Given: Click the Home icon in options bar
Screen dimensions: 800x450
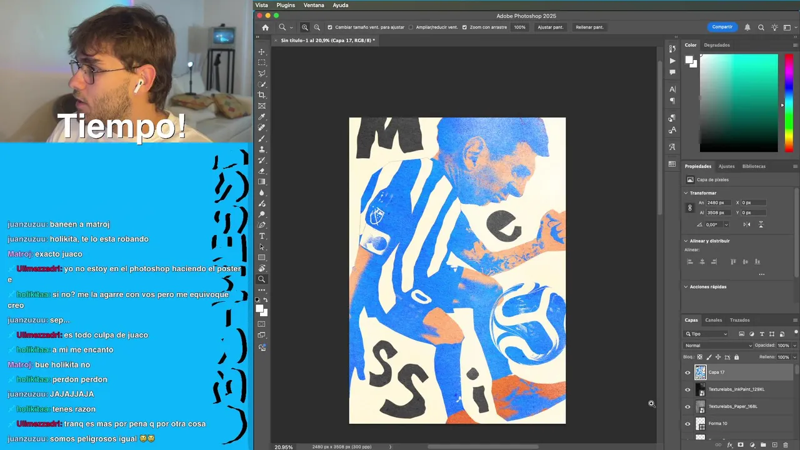Looking at the screenshot, I should click(x=265, y=27).
